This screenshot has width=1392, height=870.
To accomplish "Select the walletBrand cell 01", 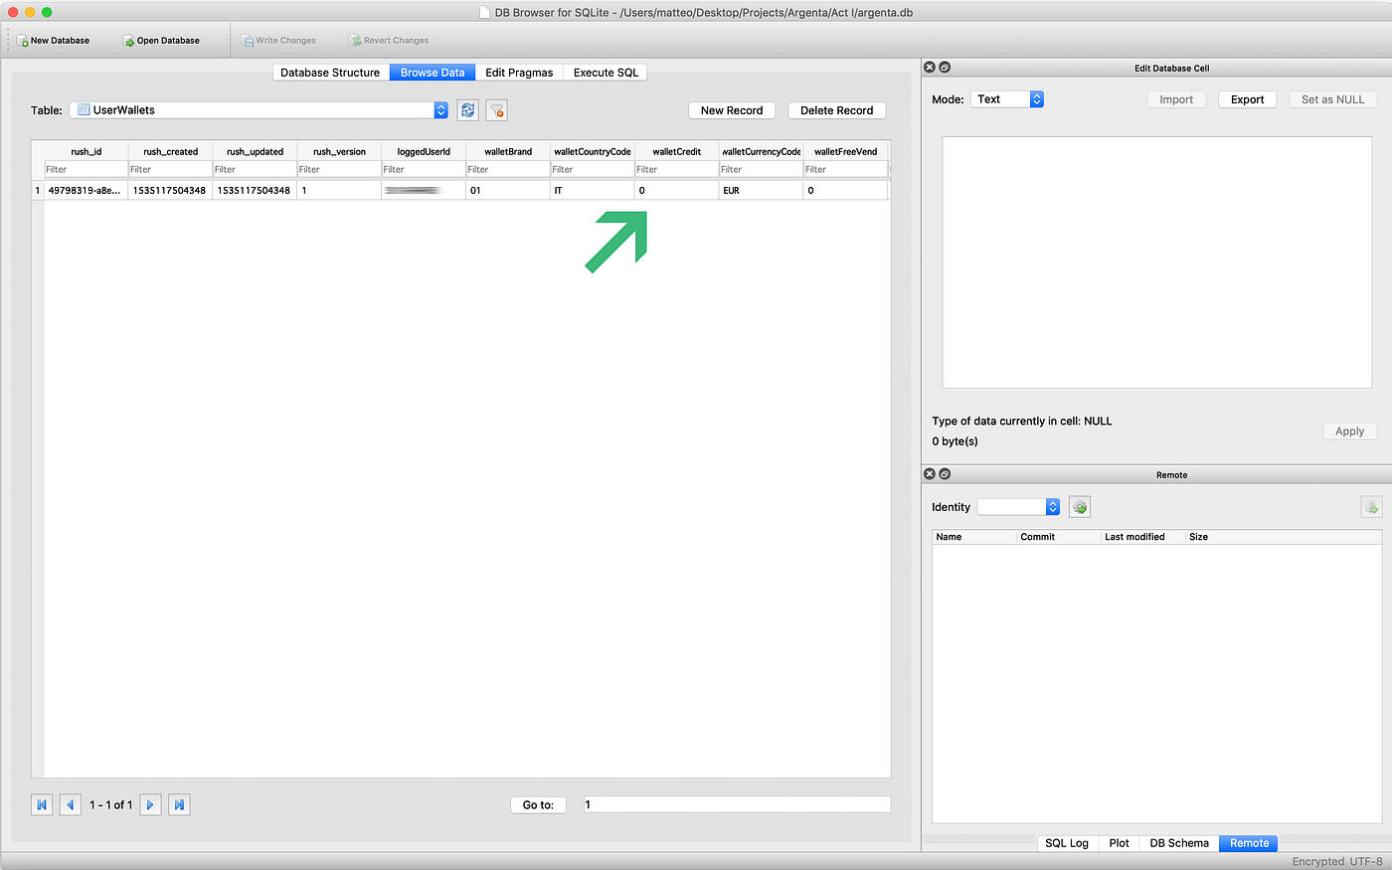I will click(x=508, y=190).
